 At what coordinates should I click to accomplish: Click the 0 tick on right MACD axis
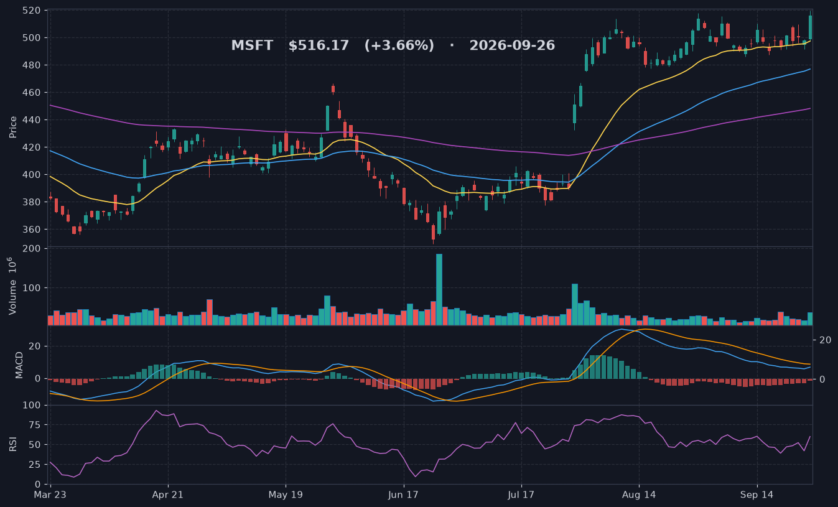tap(822, 379)
